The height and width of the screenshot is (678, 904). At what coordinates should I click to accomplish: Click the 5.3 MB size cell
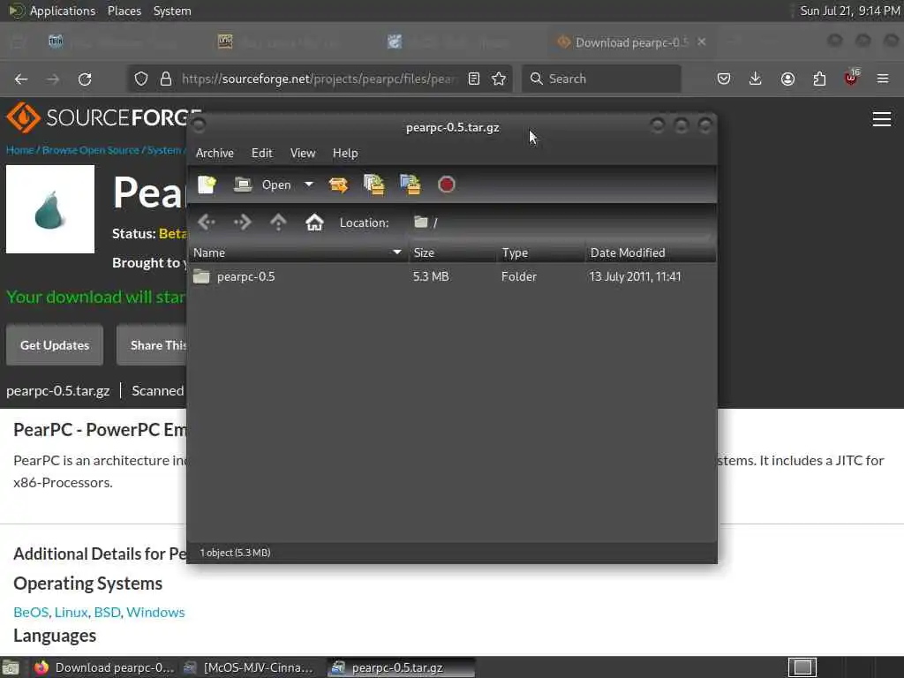[x=431, y=276]
